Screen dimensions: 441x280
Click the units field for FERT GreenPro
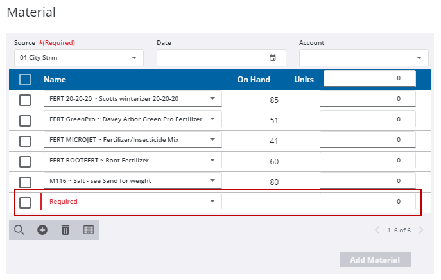(367, 119)
